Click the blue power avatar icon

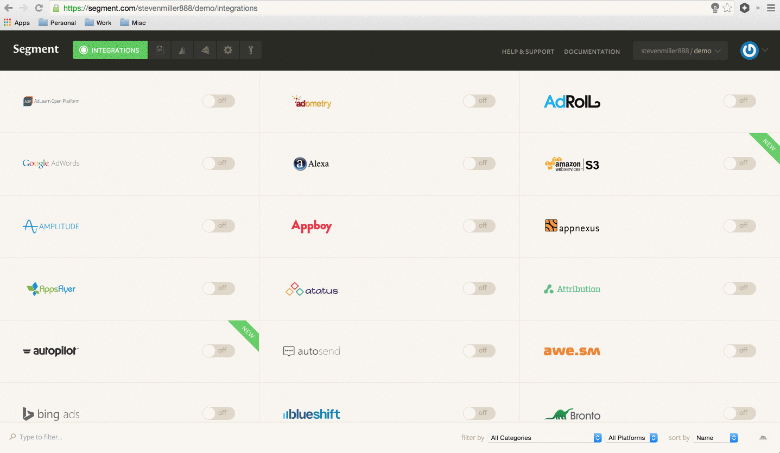pyautogui.click(x=750, y=51)
